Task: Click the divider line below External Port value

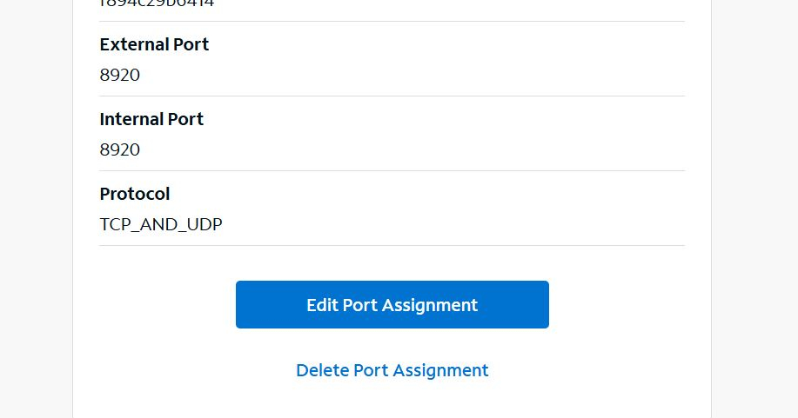Action: (x=392, y=96)
